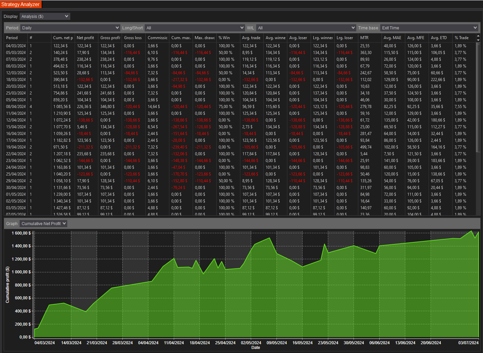Sort by the Cum. max. column header
This screenshot has width=483, height=353.
(181, 38)
